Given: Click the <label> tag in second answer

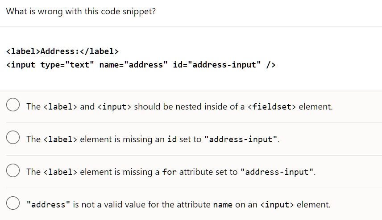Looking at the screenshot, I should pos(60,139).
